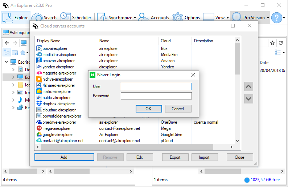Click the Description column header
The width and height of the screenshot is (288, 187).
click(203, 41)
